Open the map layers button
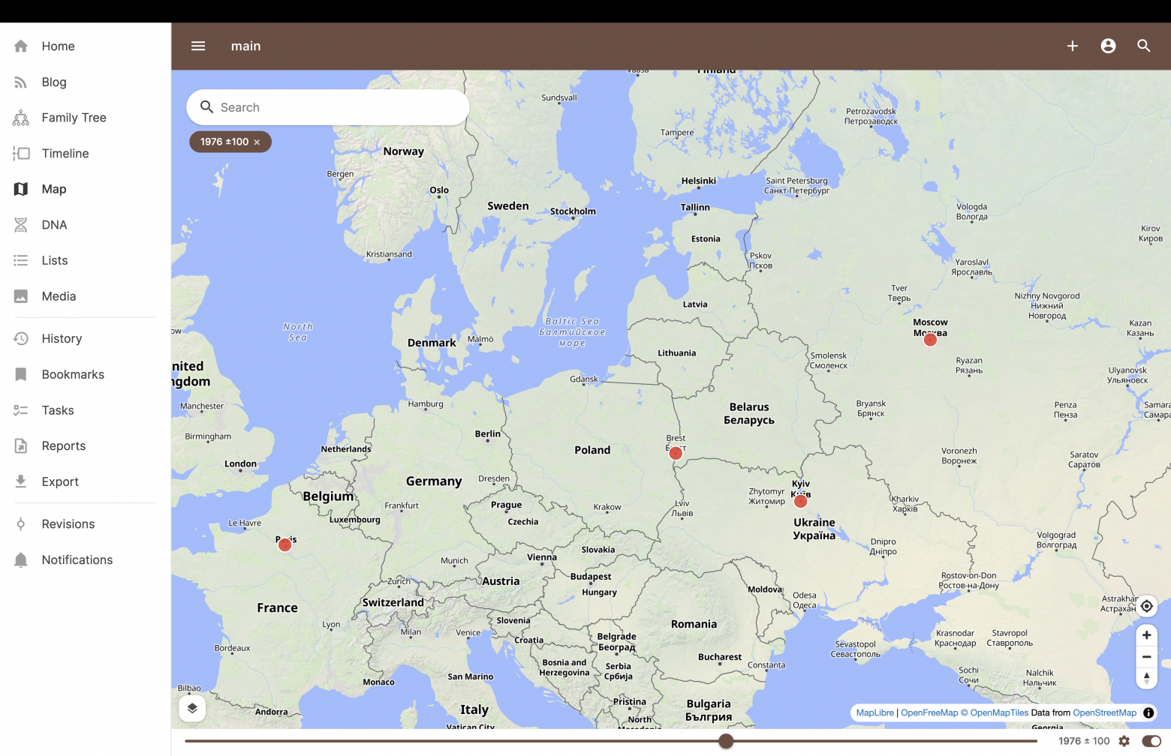The image size is (1171, 756). [x=192, y=708]
